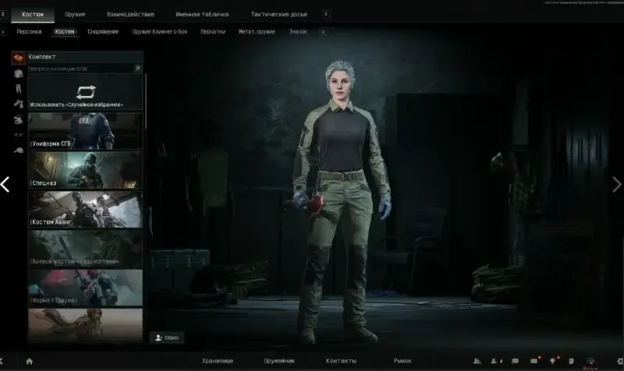Choose the Боевой костюм «Удар из тени» outfit
The height and width of the screenshot is (371, 624).
click(x=85, y=249)
